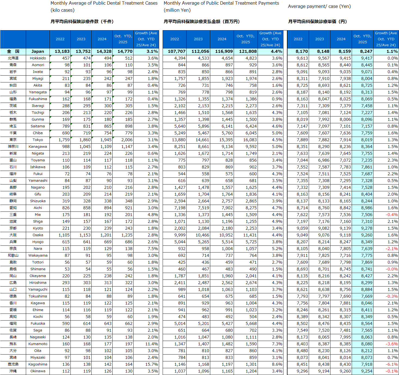Click the 'Monthly Average of Public Dental Treatment Cases' title
399x375 pixels.
point(104,3)
